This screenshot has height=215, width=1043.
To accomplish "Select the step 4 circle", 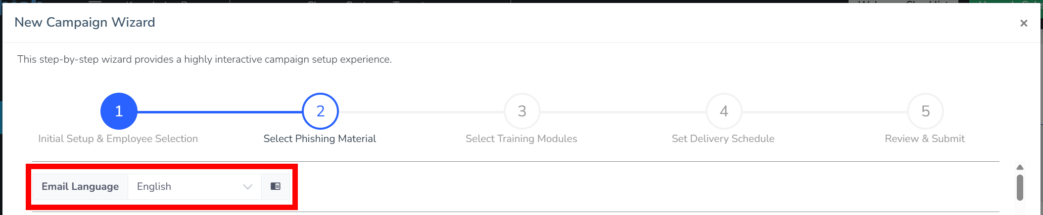I will 724,111.
